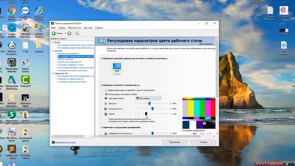Click the digital vibrance icon beside Цифровая интенсивность
The image size is (295, 166).
point(106,133)
